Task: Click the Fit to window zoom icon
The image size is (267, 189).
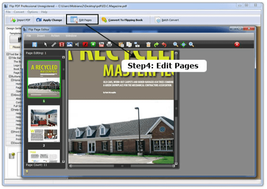Action: coord(183,44)
